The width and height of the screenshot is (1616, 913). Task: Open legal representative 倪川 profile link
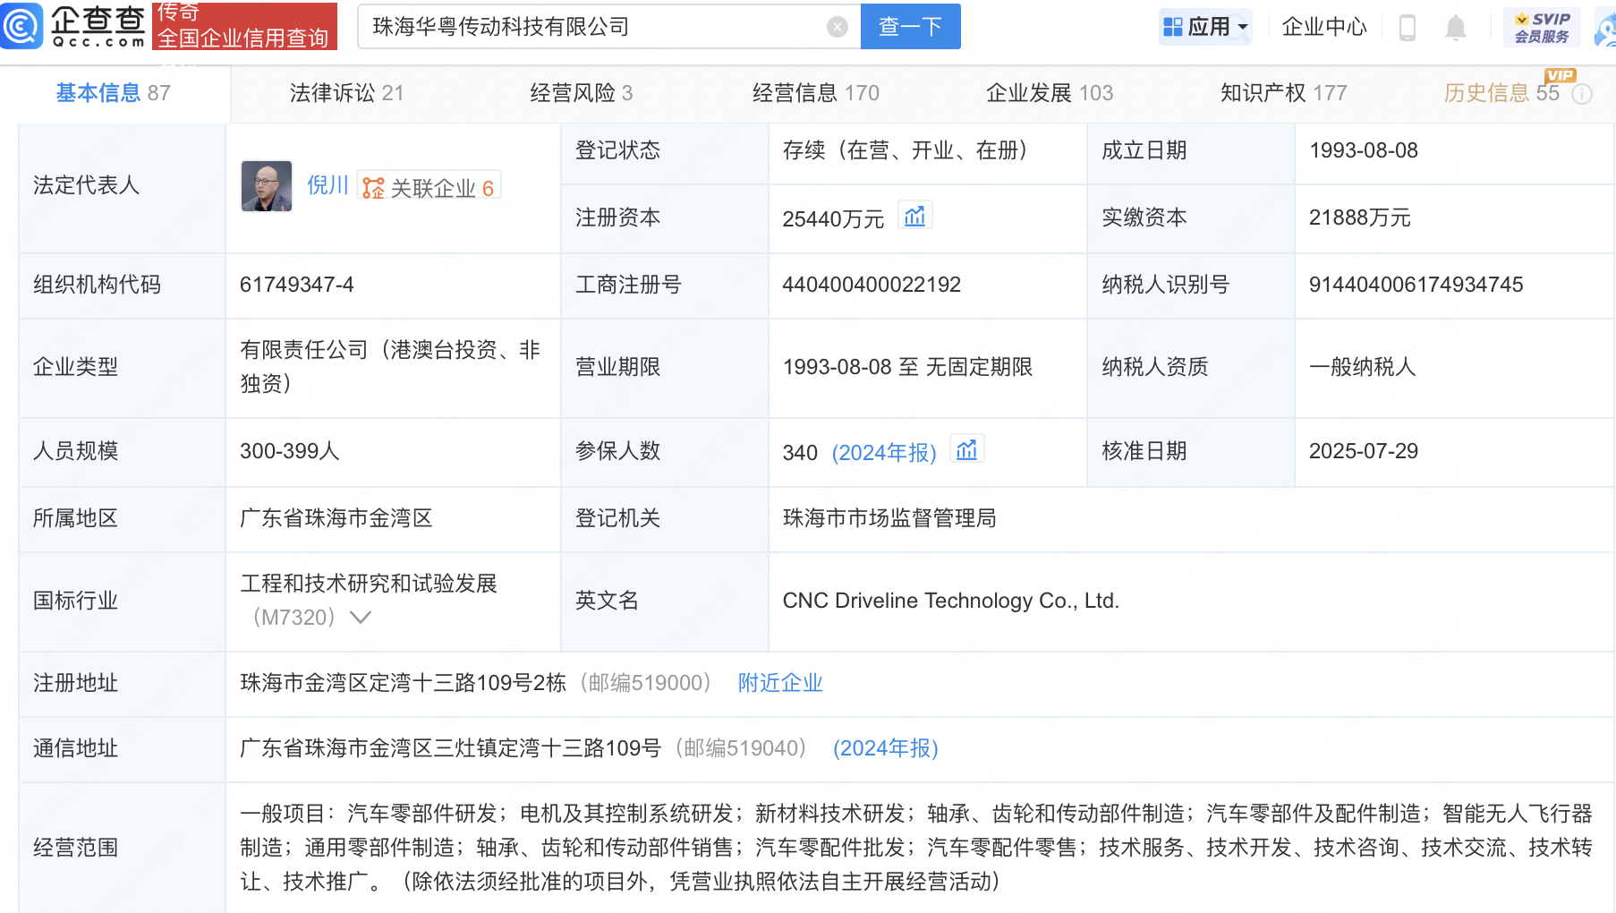tap(327, 185)
